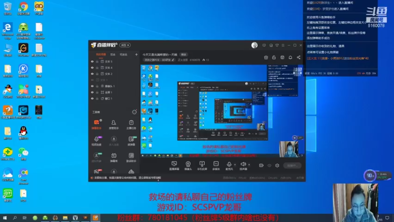Switch to the third scenes tab
The image size is (394, 222).
coord(124,54)
